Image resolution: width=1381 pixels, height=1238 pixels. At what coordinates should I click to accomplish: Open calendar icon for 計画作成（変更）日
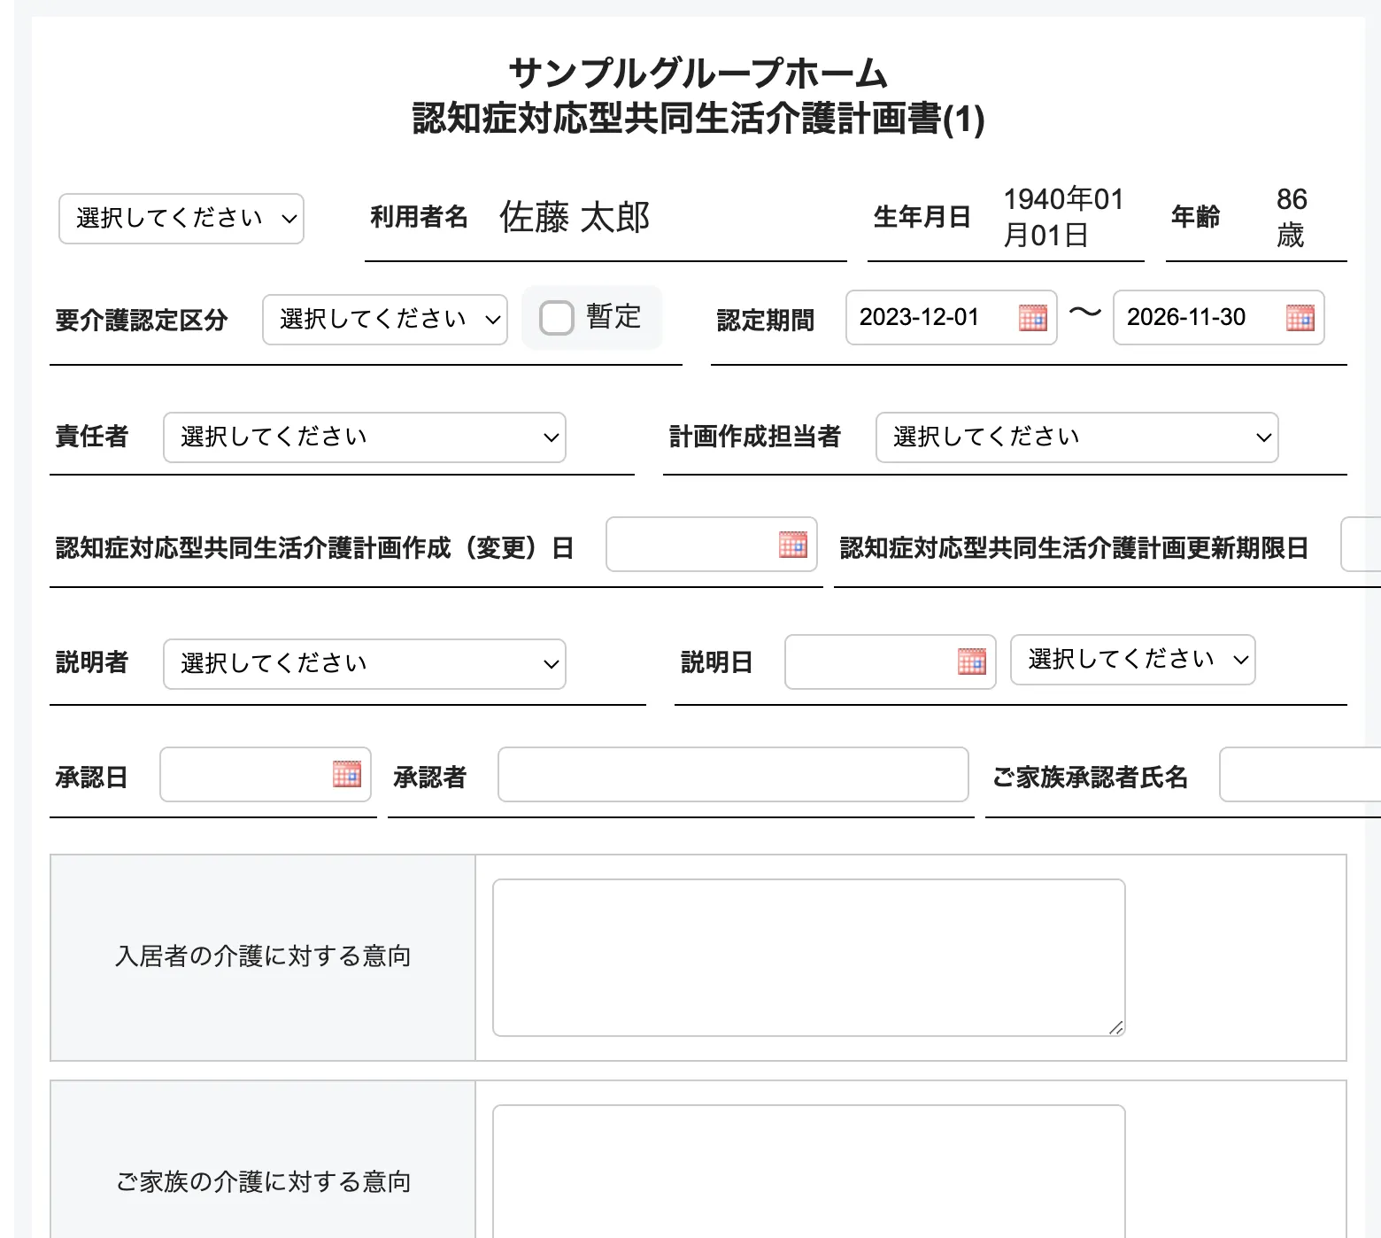tap(792, 544)
